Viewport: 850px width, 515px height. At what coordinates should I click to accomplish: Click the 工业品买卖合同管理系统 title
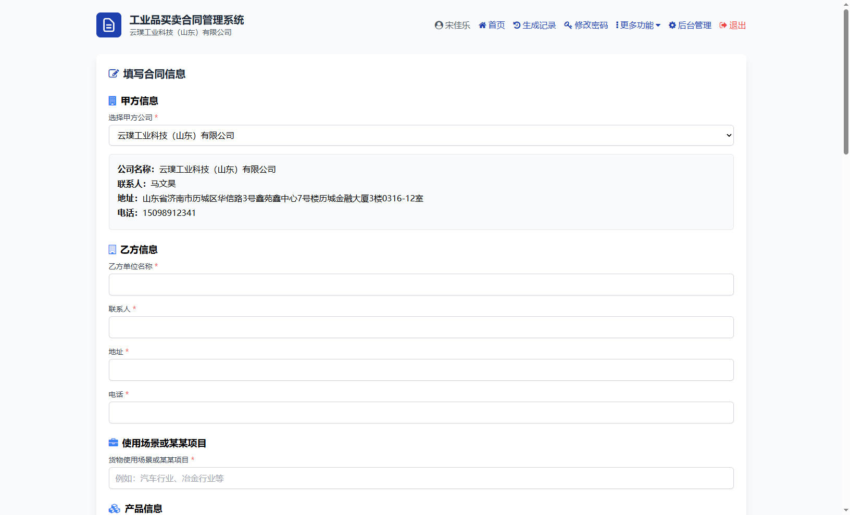click(x=186, y=20)
